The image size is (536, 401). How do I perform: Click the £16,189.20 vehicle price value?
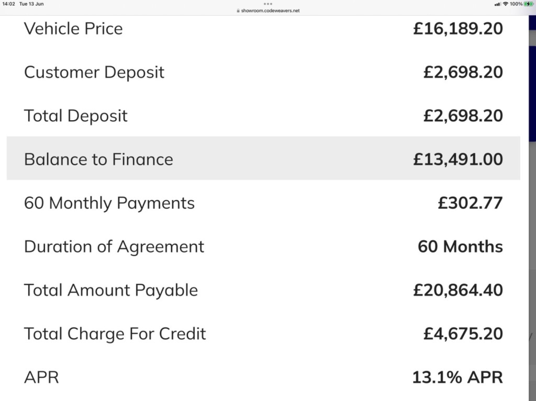coord(457,28)
